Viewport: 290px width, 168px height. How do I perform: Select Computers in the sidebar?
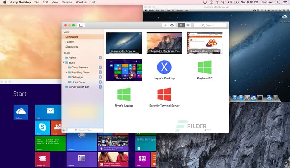click(x=83, y=37)
